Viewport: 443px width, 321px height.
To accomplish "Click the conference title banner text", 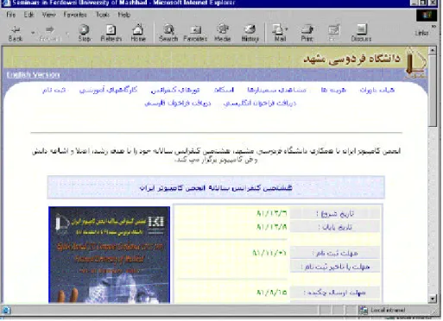I will [x=216, y=188].
